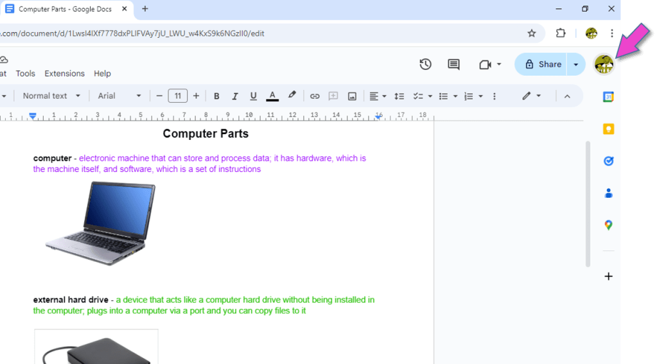Click the font size field
The image size is (657, 364).
coord(178,96)
